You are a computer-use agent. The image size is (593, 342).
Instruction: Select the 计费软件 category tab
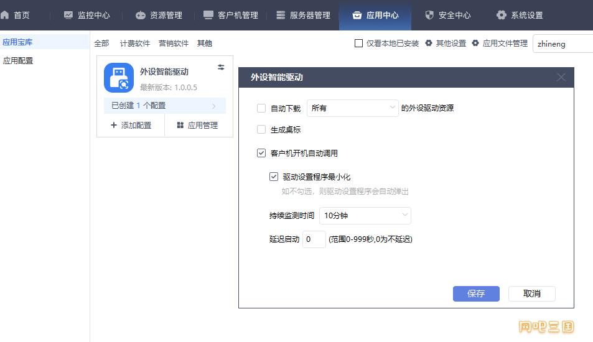point(135,44)
